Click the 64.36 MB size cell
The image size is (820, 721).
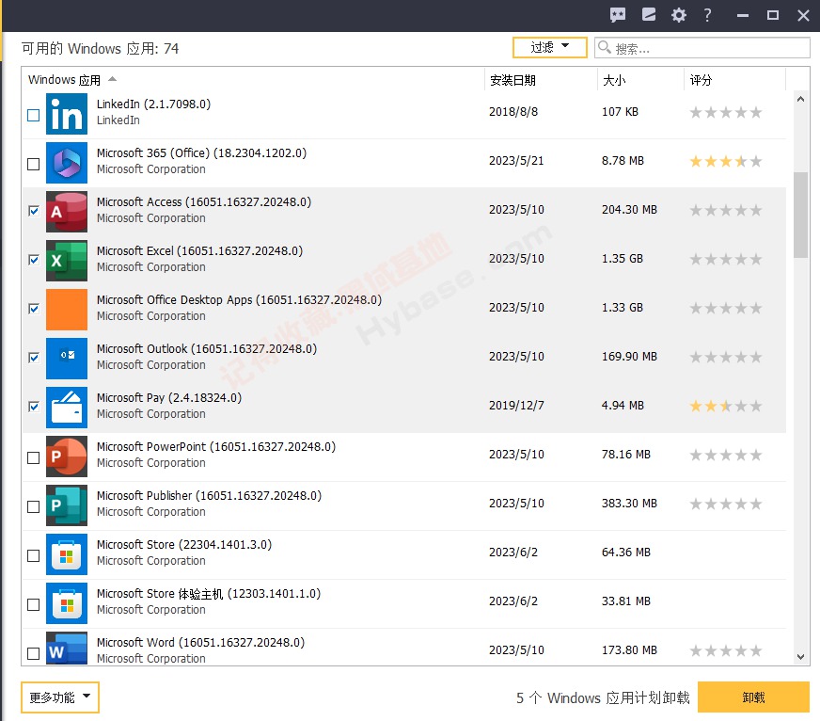click(x=626, y=553)
